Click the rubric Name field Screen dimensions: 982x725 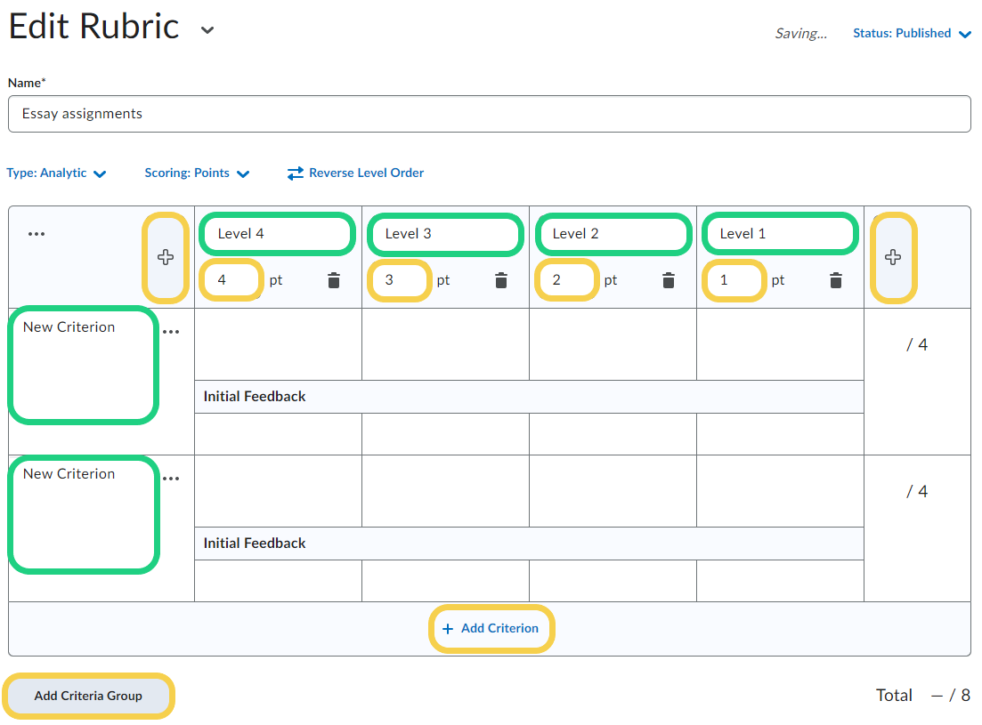489,114
